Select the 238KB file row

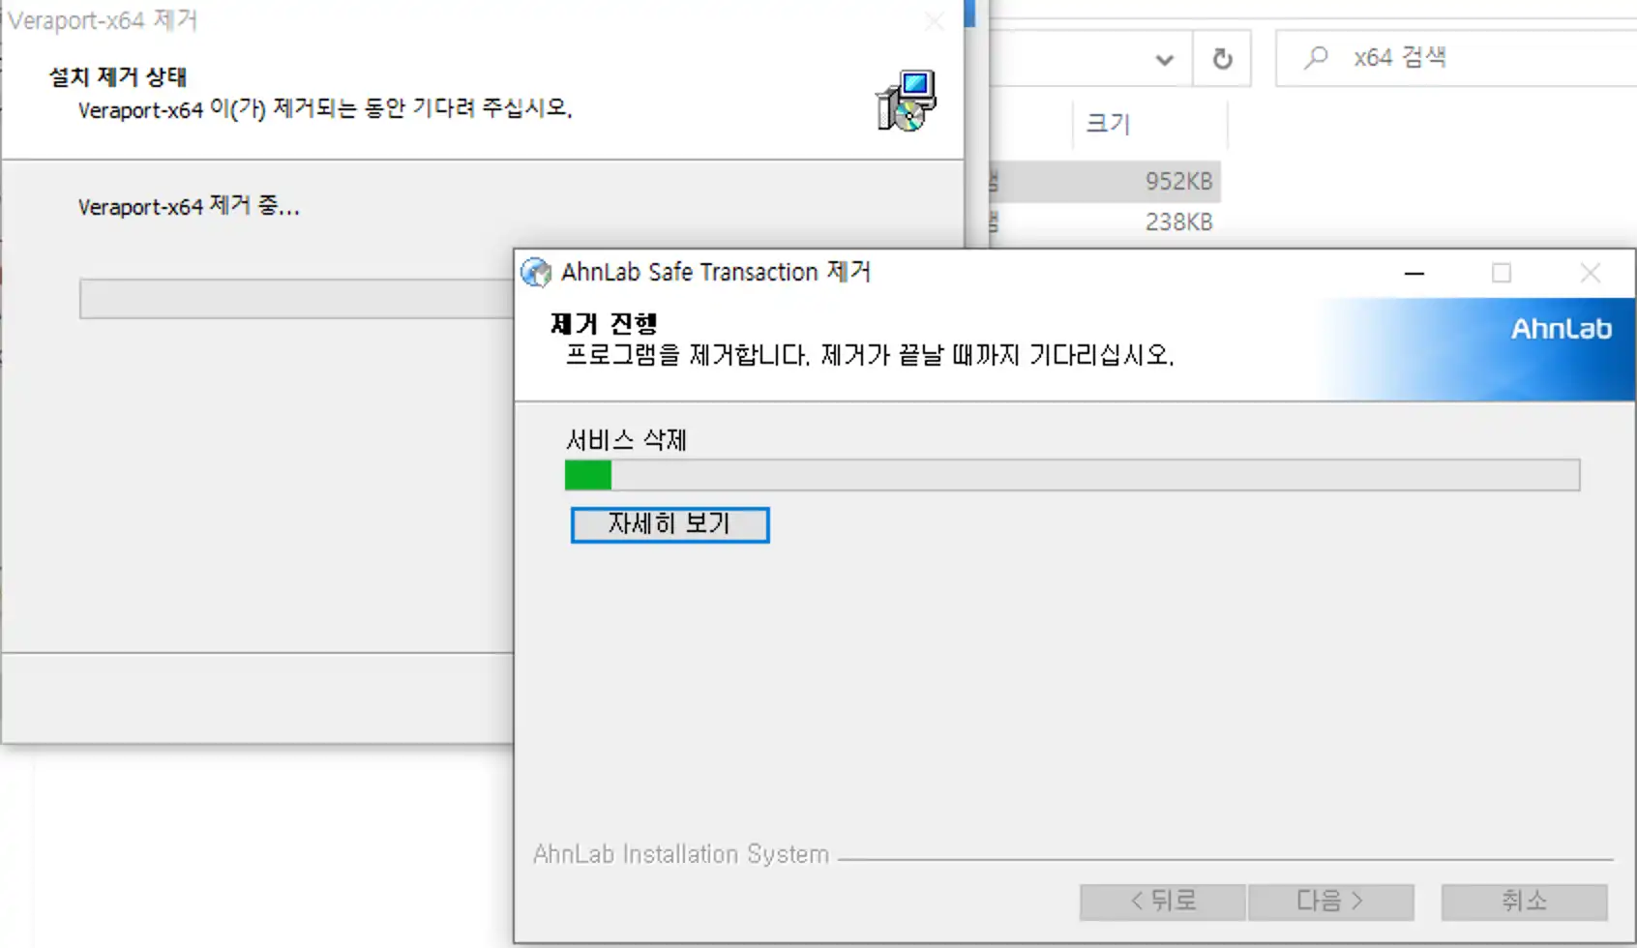[1103, 222]
